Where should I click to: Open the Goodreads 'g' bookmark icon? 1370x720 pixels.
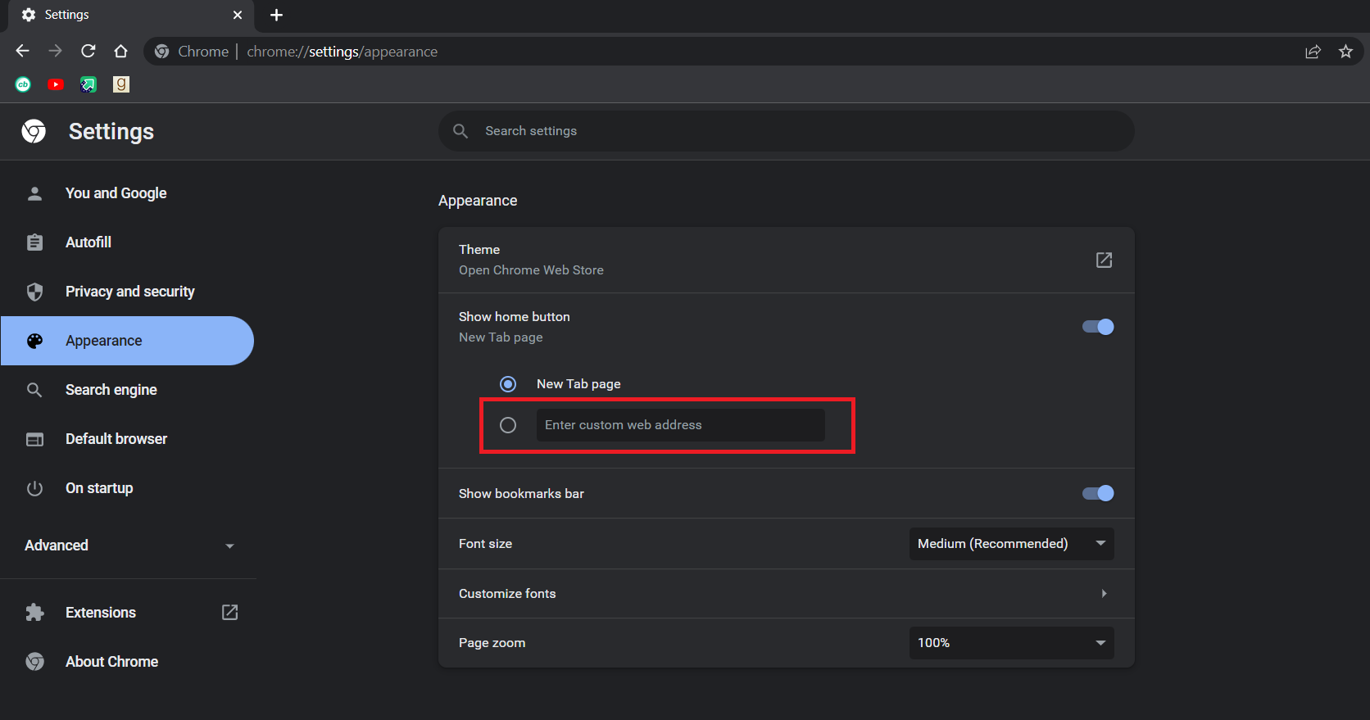coord(121,84)
